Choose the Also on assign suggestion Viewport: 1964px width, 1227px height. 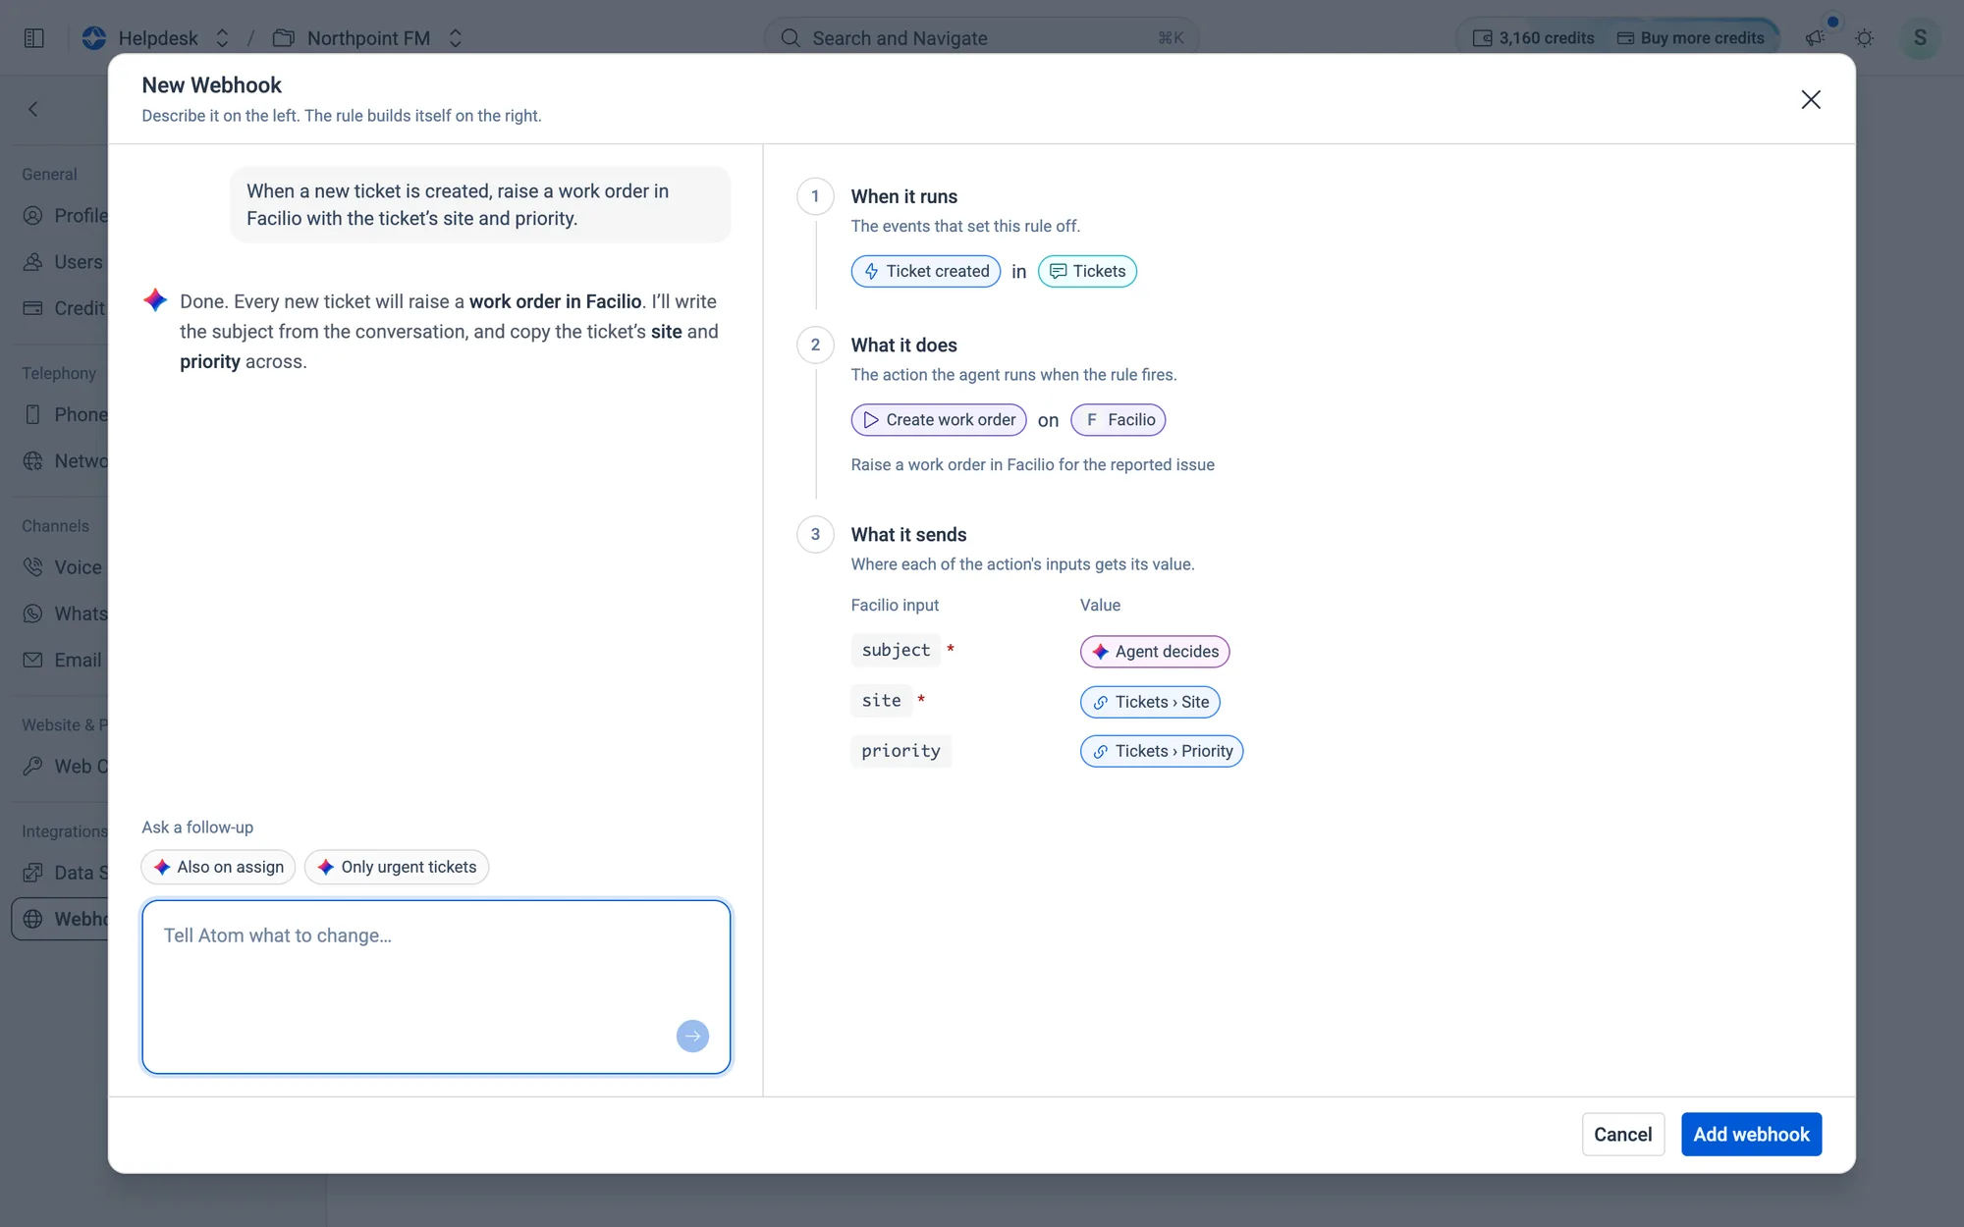click(x=218, y=867)
